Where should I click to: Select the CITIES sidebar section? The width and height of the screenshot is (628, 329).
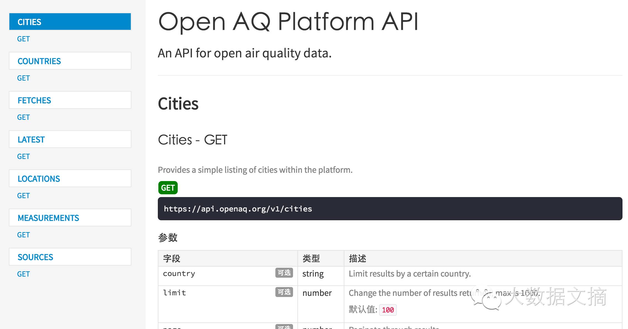(x=70, y=22)
